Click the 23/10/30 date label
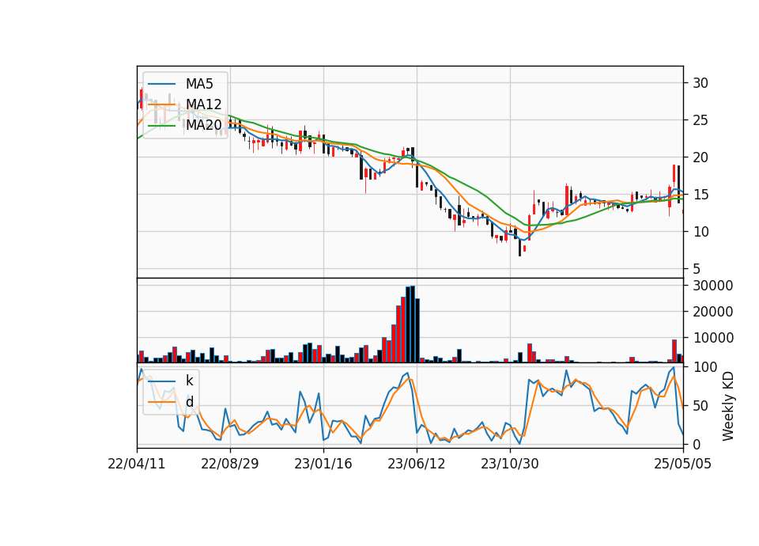This screenshot has height=546, width=759. tap(510, 464)
